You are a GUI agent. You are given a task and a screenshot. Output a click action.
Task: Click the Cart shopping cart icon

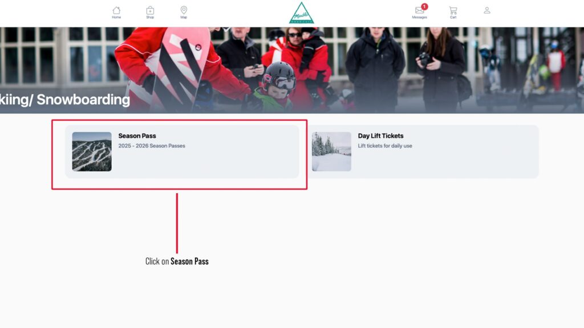pos(453,10)
